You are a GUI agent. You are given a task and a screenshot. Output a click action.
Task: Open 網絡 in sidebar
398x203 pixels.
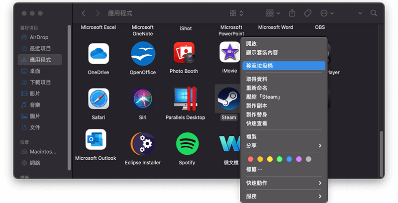pos(40,163)
